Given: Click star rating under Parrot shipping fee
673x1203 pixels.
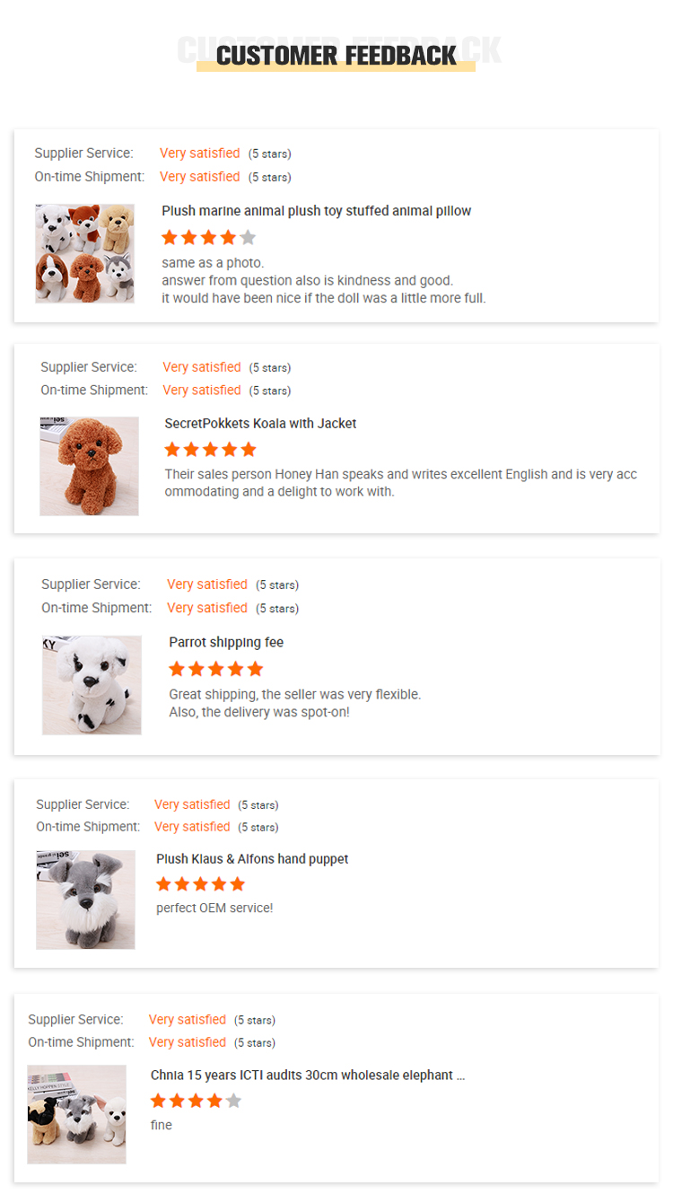Looking at the screenshot, I should pos(216,669).
